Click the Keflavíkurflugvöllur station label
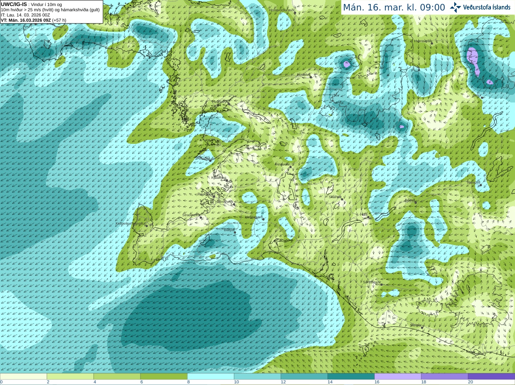Image resolution: width=515 pixels, height=385 pixels. [131, 223]
